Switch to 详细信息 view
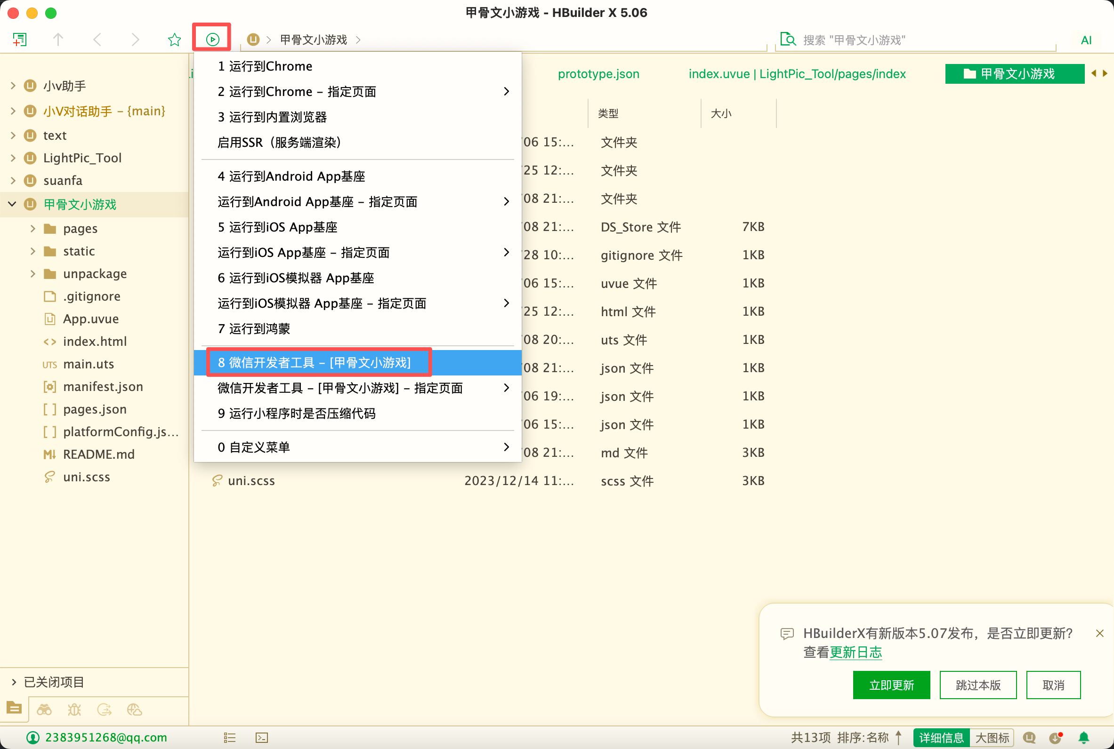Screen dimensions: 1114x749 click(941, 738)
